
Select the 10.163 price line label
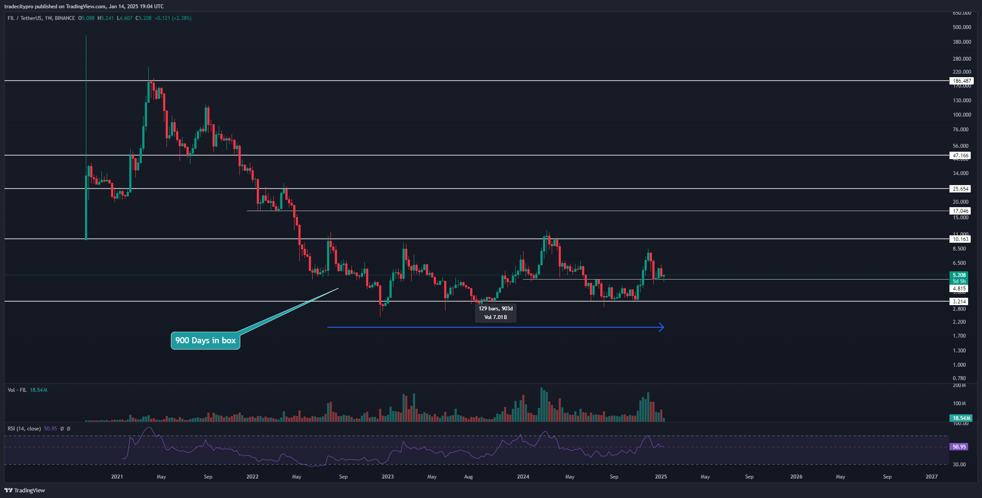(x=960, y=239)
